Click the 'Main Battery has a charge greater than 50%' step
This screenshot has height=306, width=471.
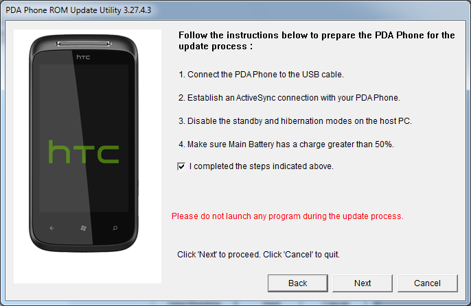286,144
